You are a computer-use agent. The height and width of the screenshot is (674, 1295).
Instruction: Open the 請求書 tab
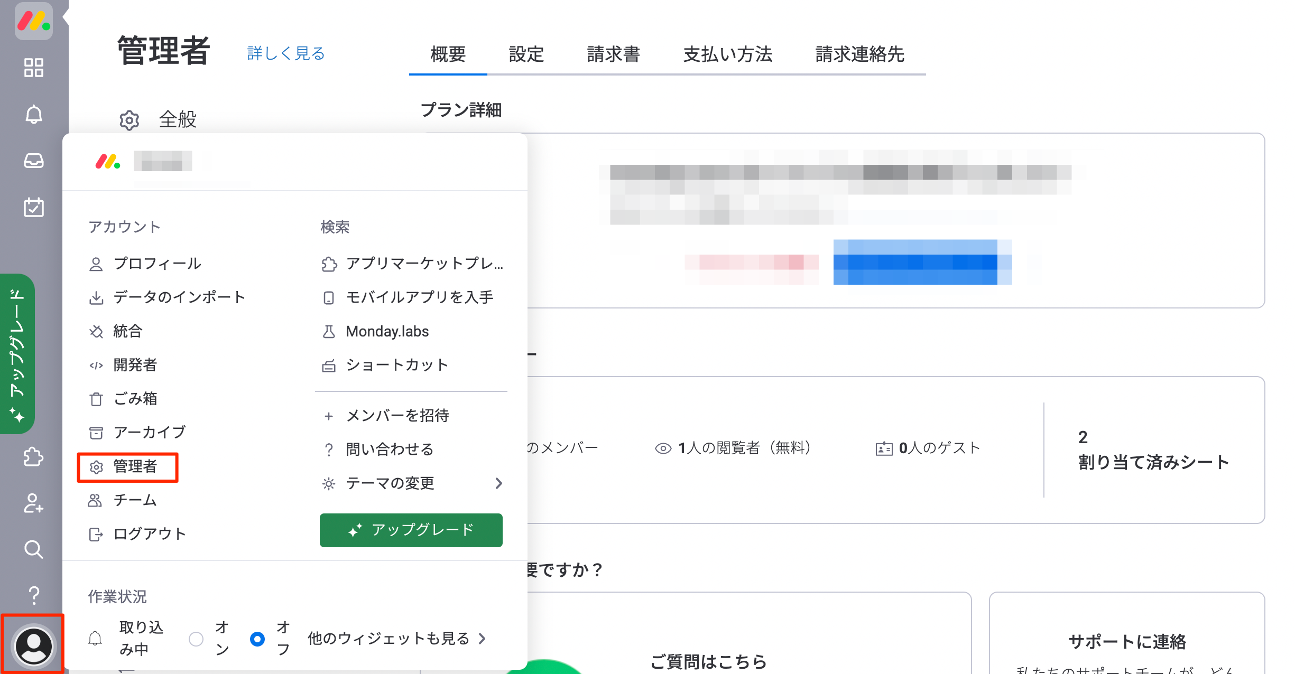coord(613,54)
